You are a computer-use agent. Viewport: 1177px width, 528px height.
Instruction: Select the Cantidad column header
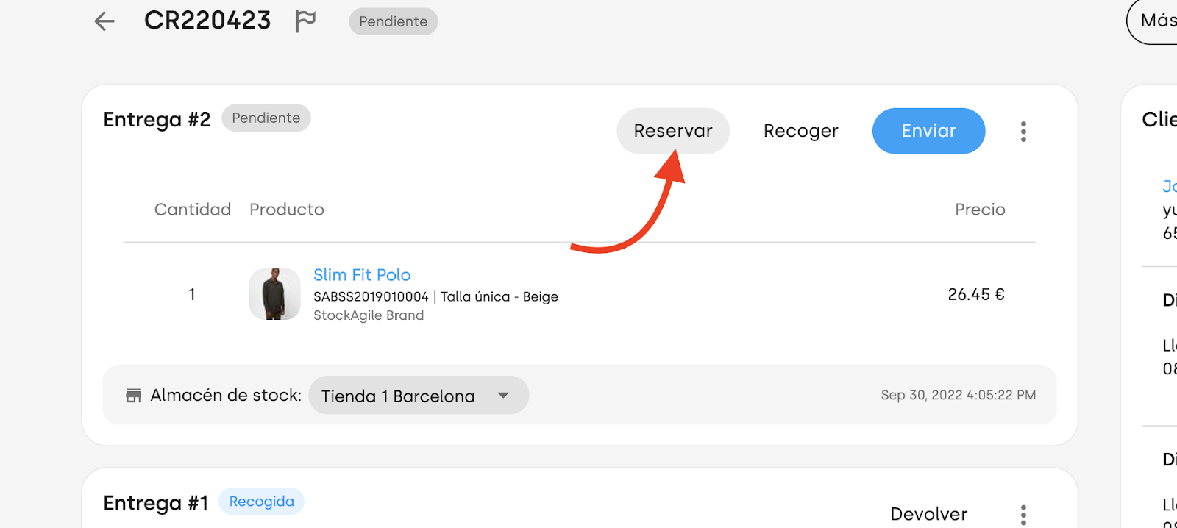point(193,210)
